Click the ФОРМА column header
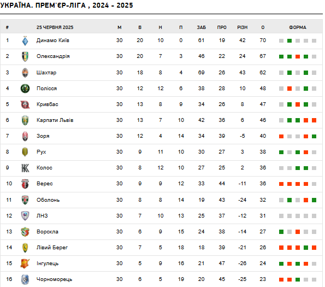The width and height of the screenshot is (325, 287). pyautogui.click(x=298, y=27)
